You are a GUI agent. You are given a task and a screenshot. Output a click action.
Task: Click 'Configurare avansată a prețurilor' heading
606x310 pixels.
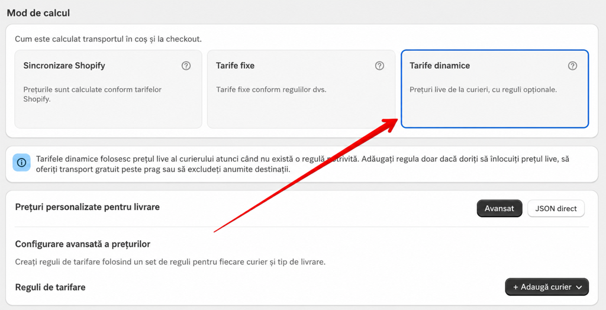[x=83, y=244]
